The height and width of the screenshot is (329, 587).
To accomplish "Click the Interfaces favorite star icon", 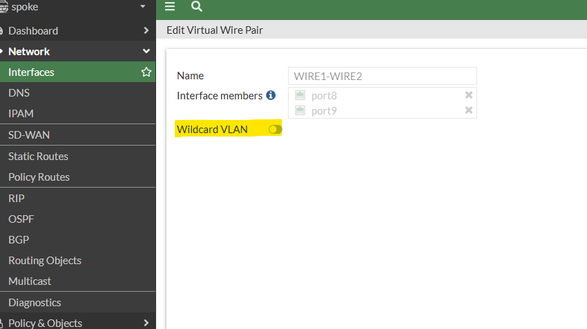I will pyautogui.click(x=146, y=72).
